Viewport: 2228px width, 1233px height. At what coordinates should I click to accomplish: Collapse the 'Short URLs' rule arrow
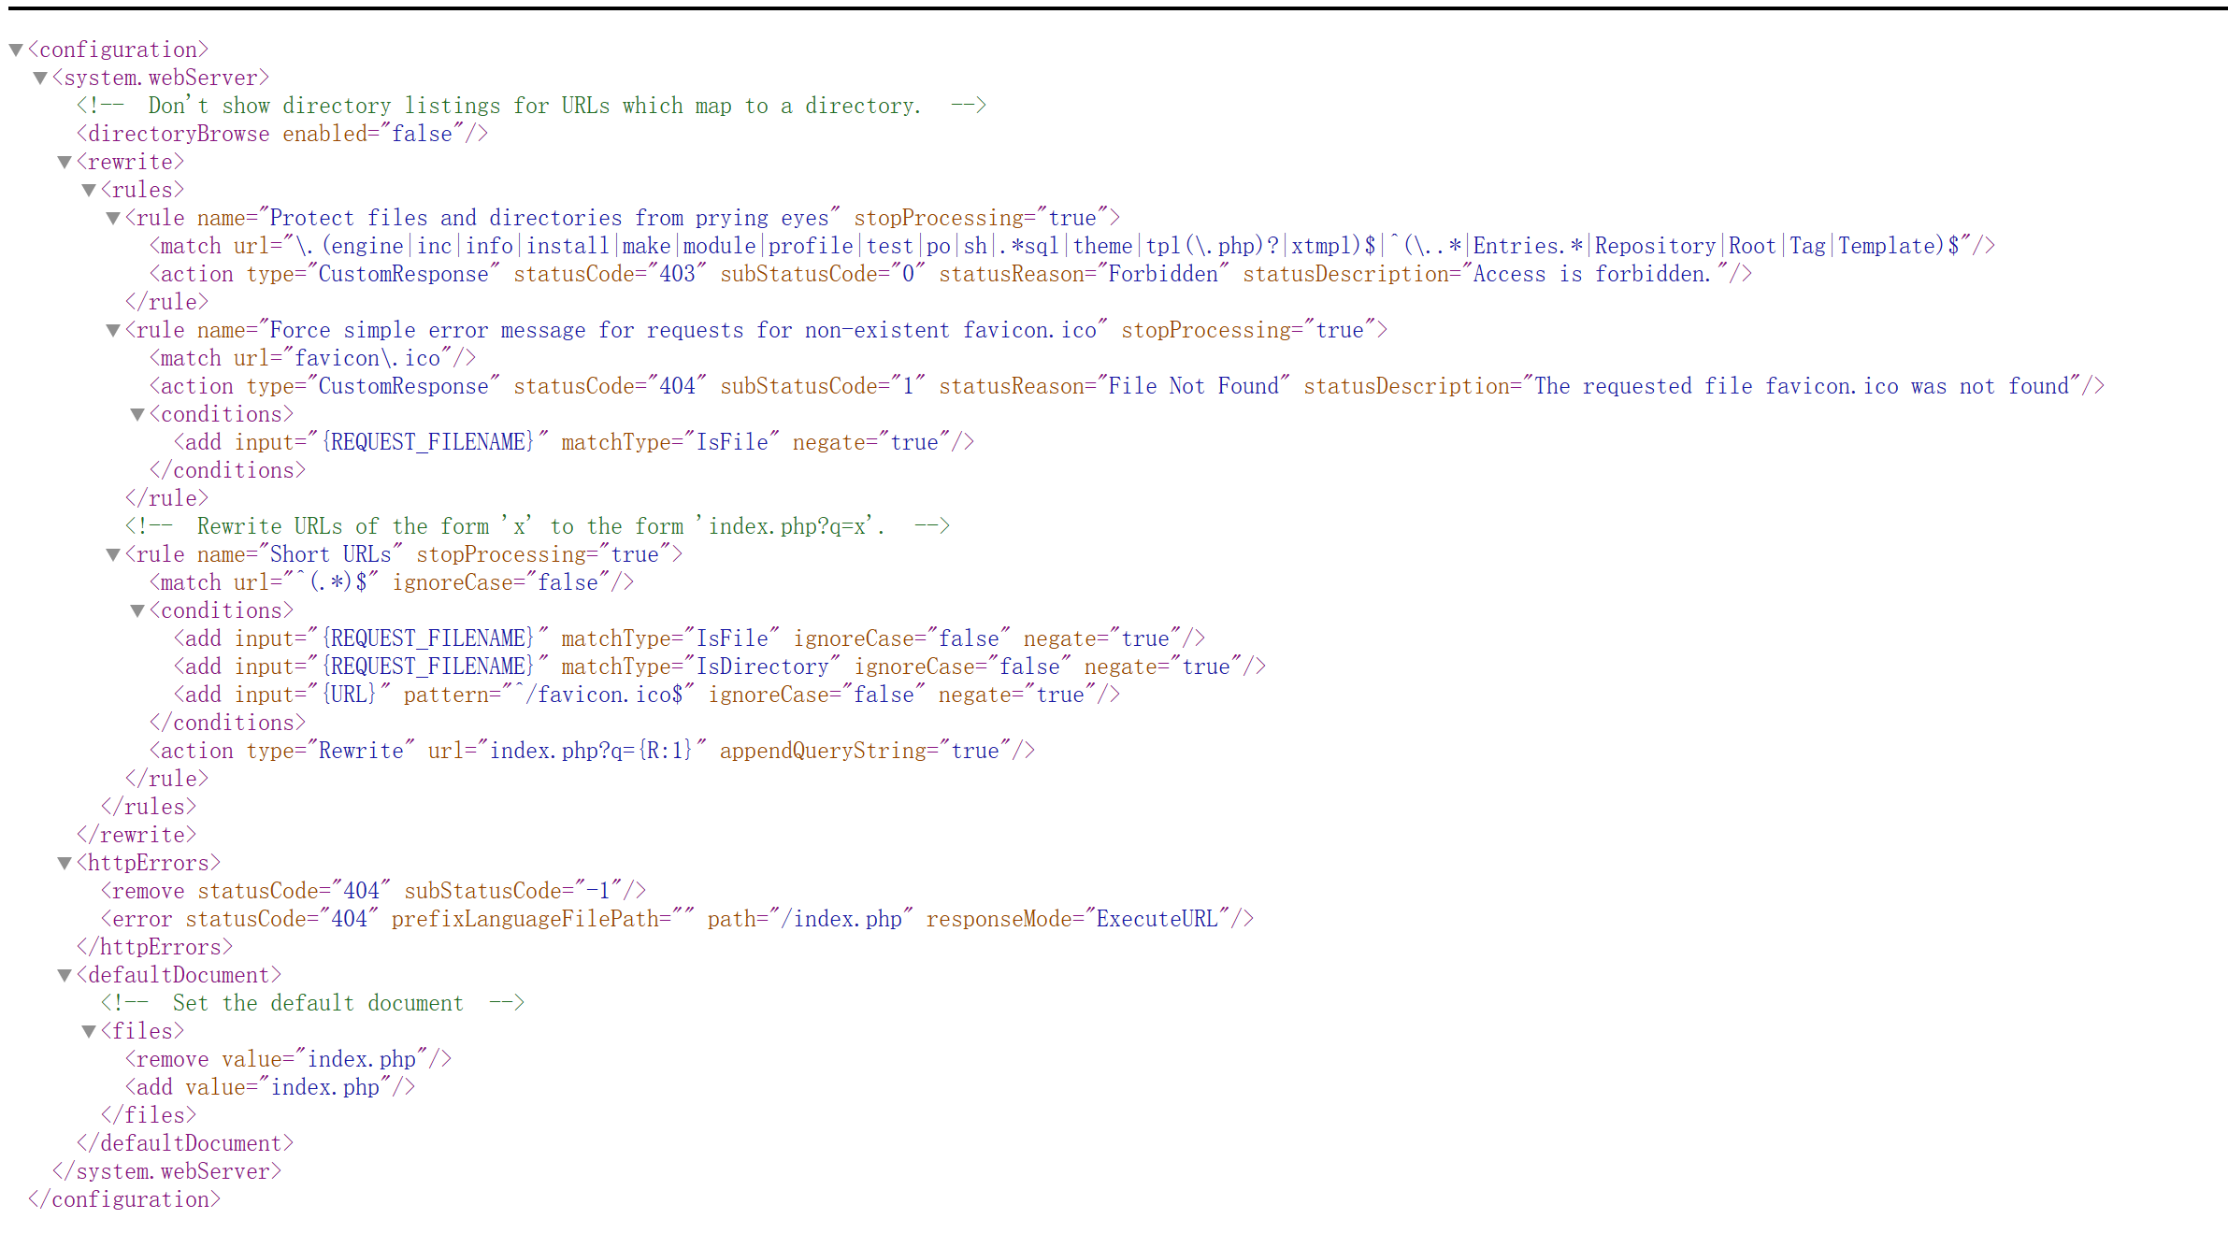click(x=113, y=554)
